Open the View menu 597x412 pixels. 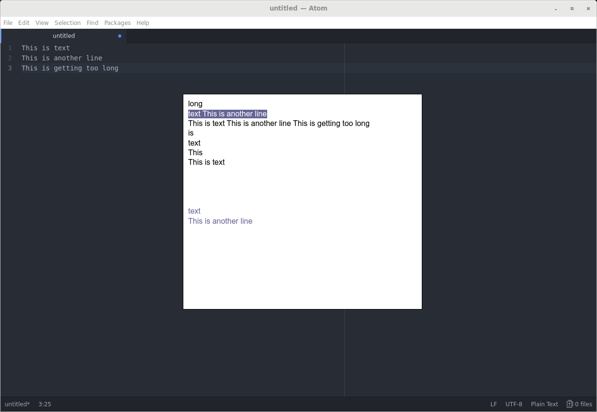[x=42, y=23]
